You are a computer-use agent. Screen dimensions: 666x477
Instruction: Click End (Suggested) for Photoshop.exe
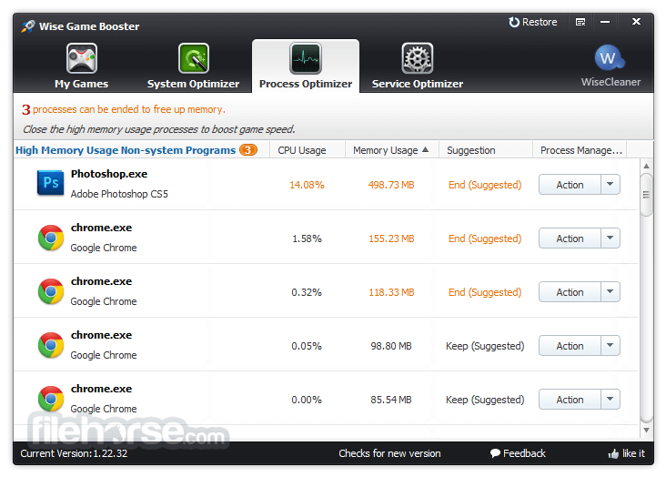tap(485, 185)
